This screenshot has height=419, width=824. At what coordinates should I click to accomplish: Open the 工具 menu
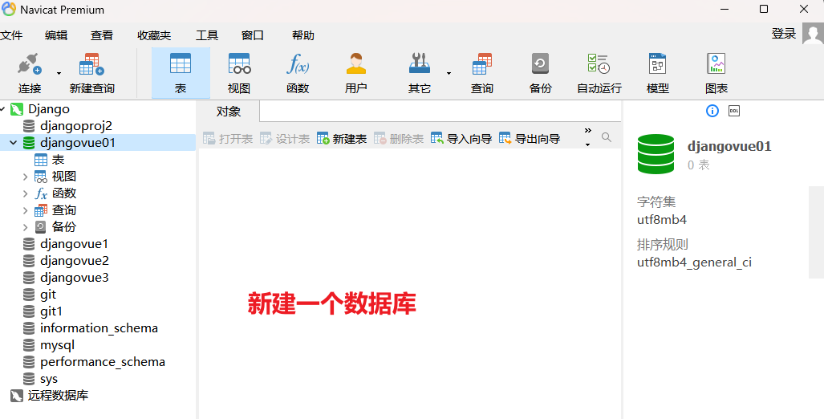(x=206, y=35)
